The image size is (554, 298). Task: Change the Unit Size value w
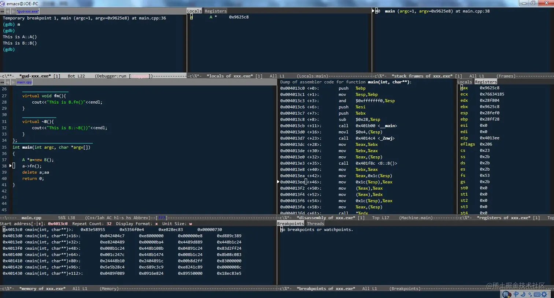click(191, 224)
